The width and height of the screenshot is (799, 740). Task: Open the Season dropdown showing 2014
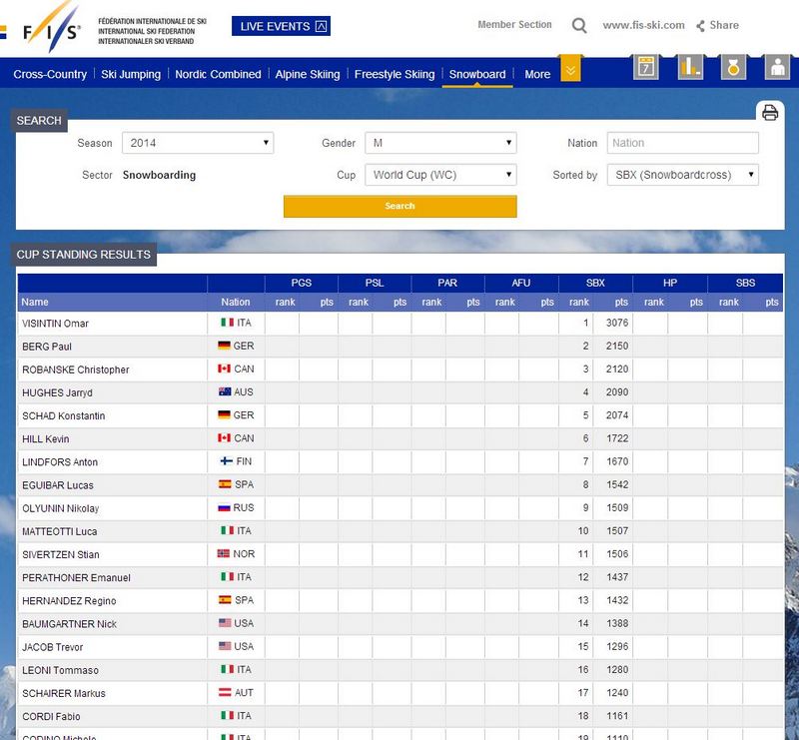tap(198, 144)
